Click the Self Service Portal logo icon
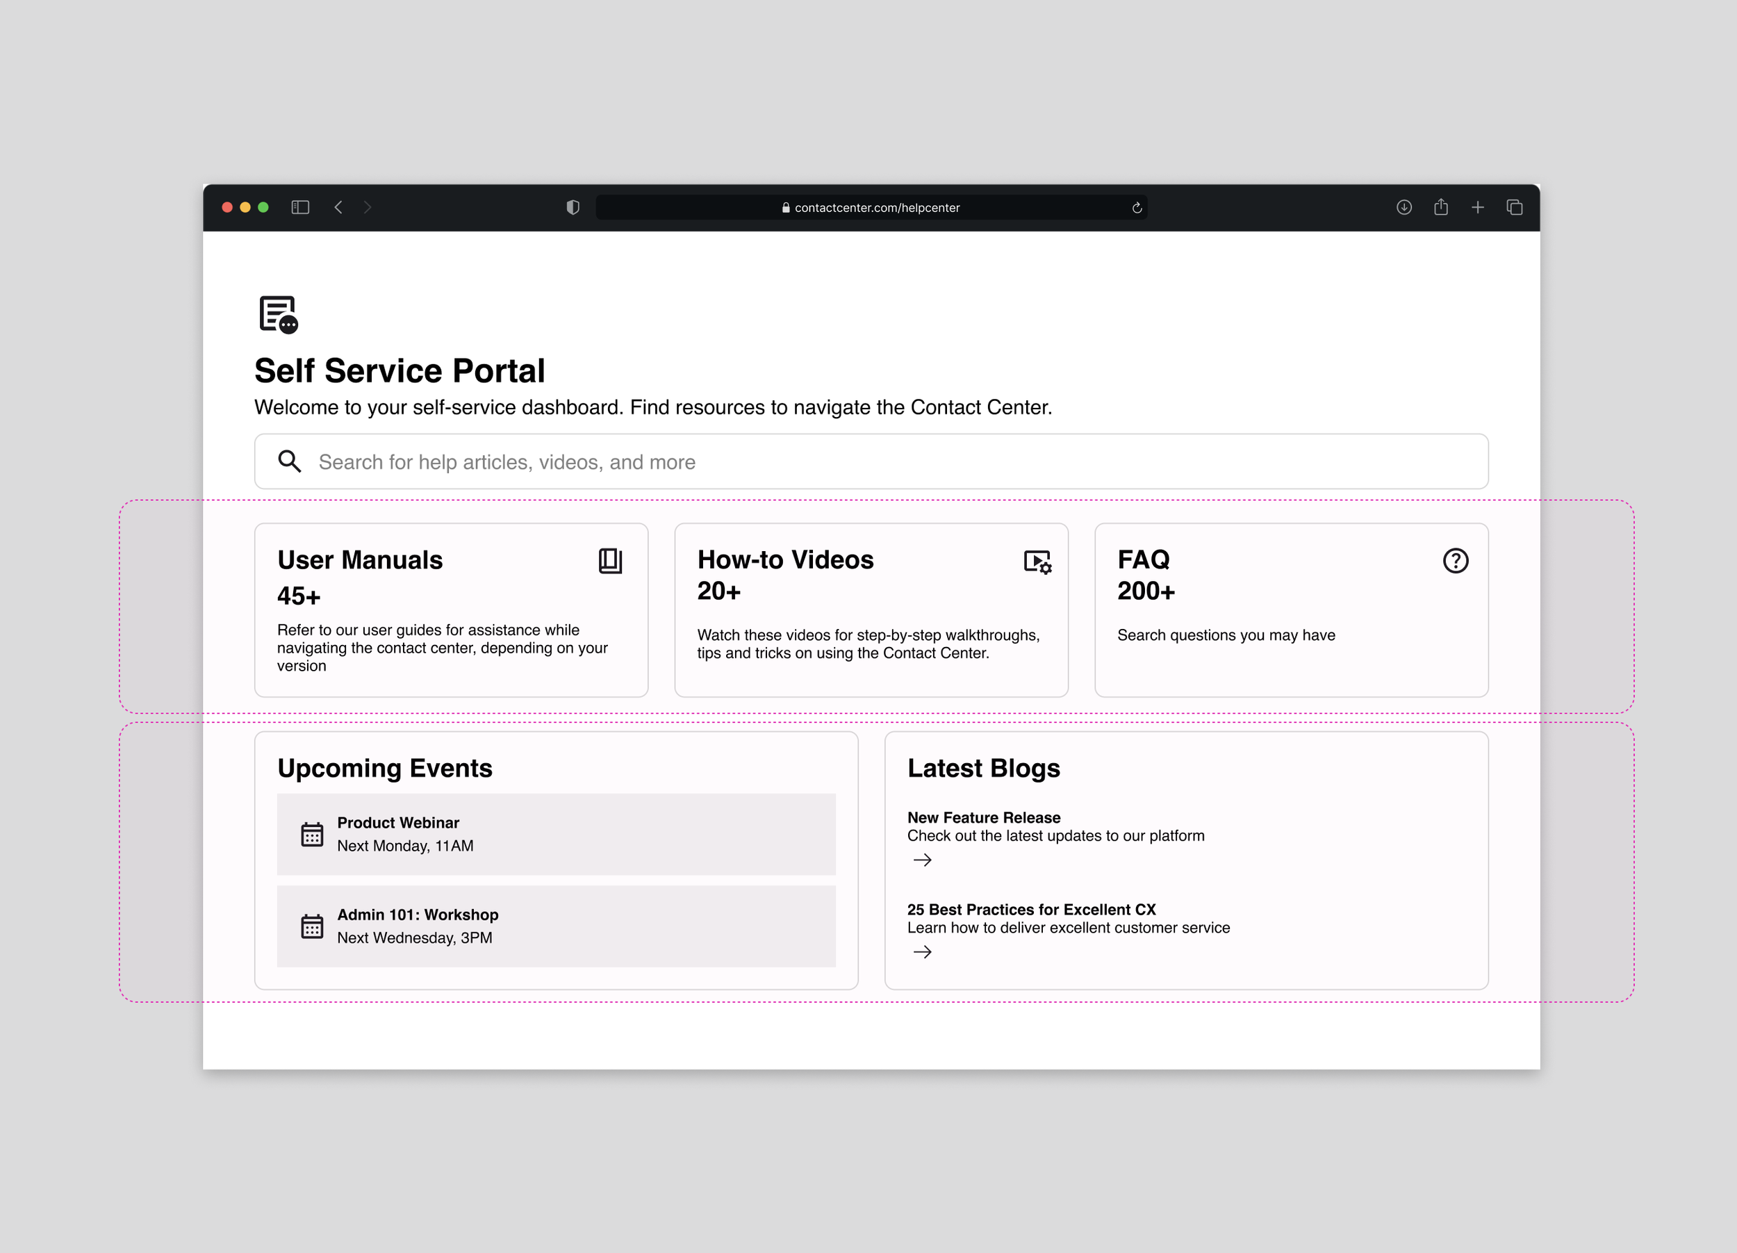This screenshot has width=1737, height=1253. (278, 314)
